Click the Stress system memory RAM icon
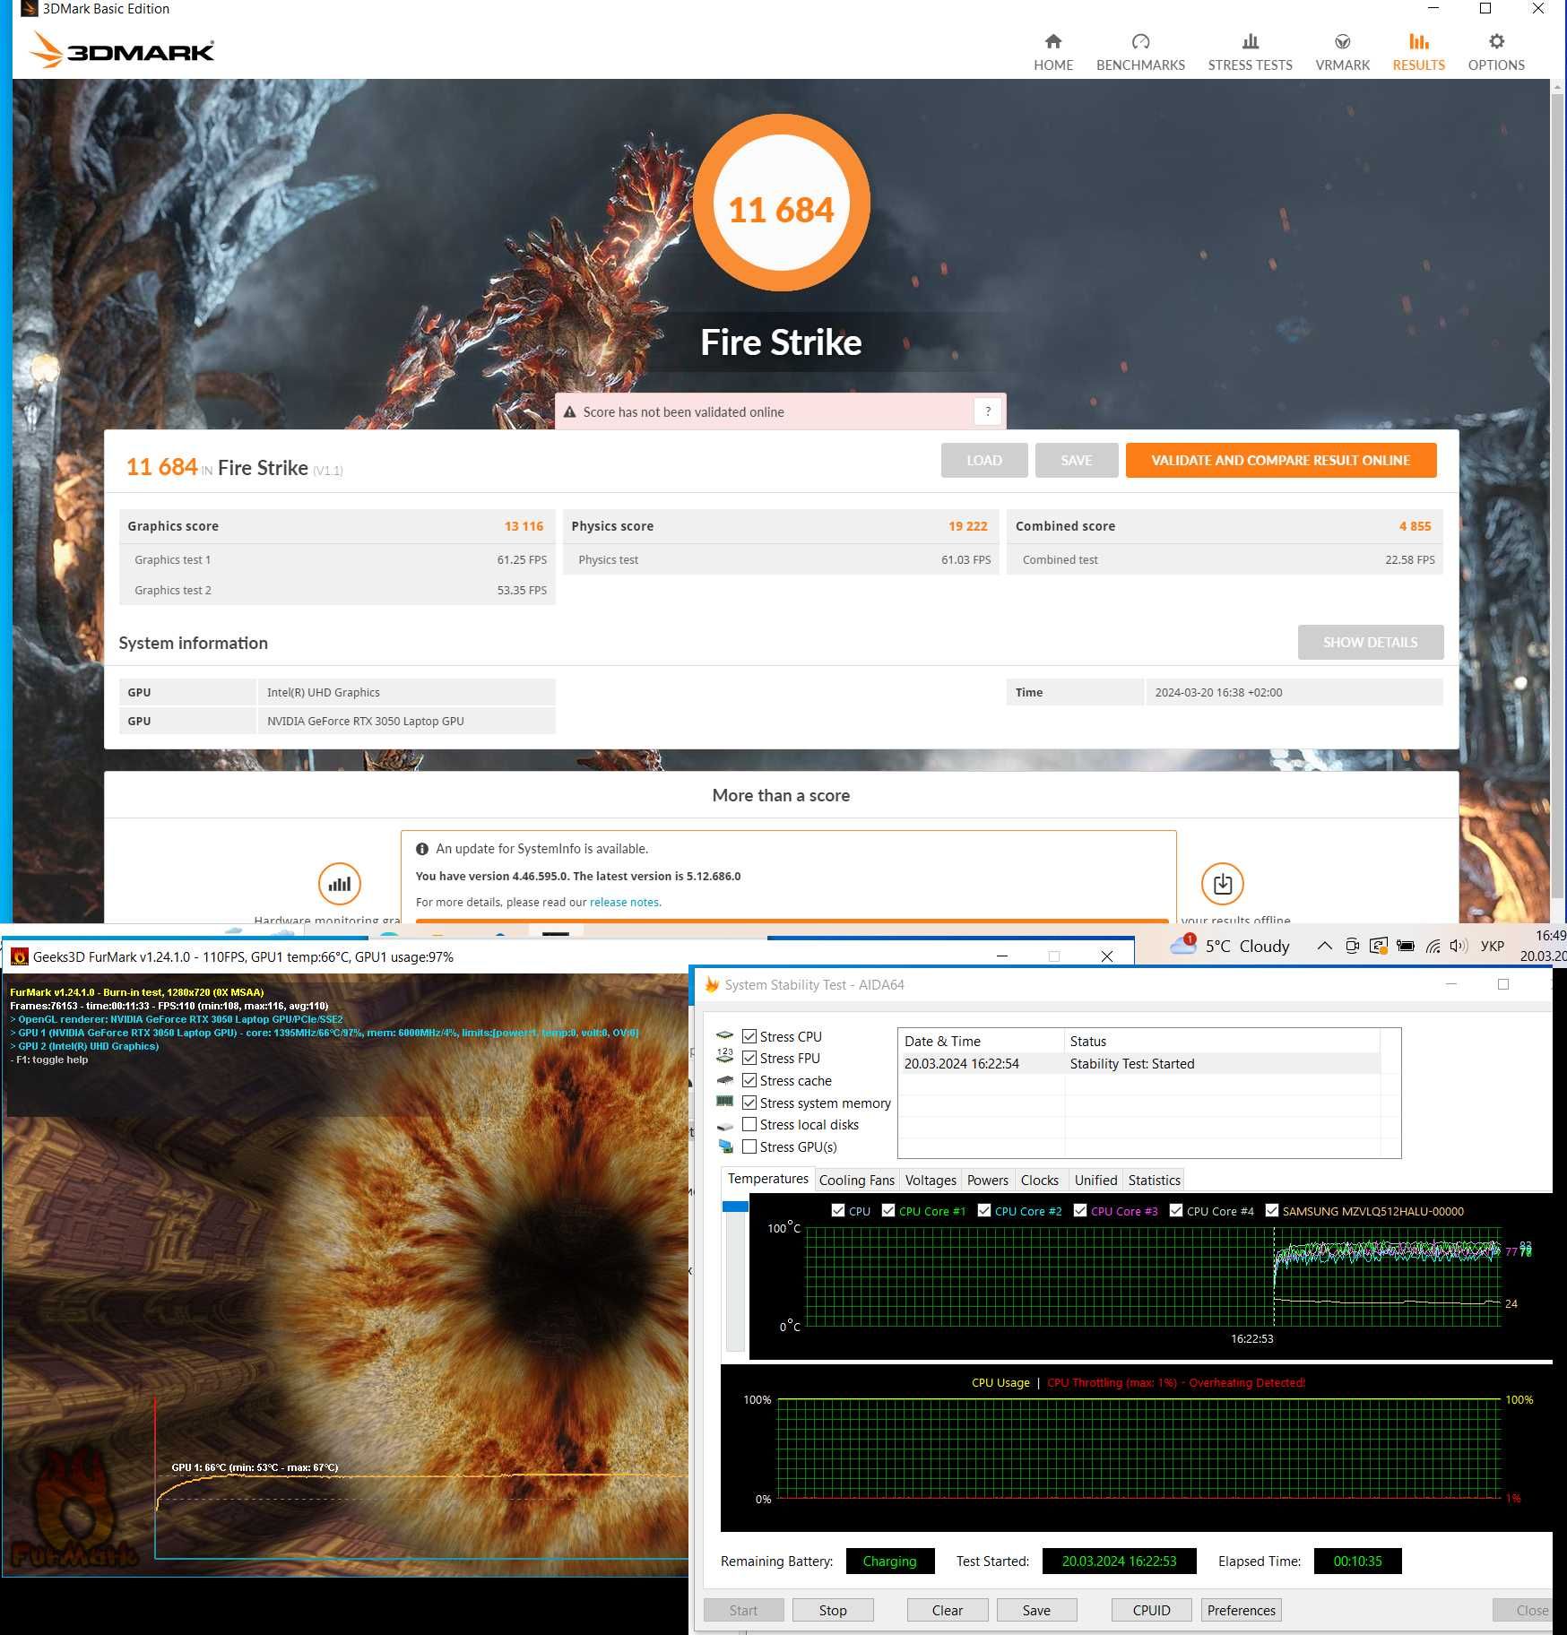 pos(725,1102)
